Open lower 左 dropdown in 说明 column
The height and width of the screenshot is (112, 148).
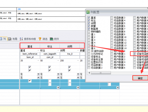(x=78, y=78)
